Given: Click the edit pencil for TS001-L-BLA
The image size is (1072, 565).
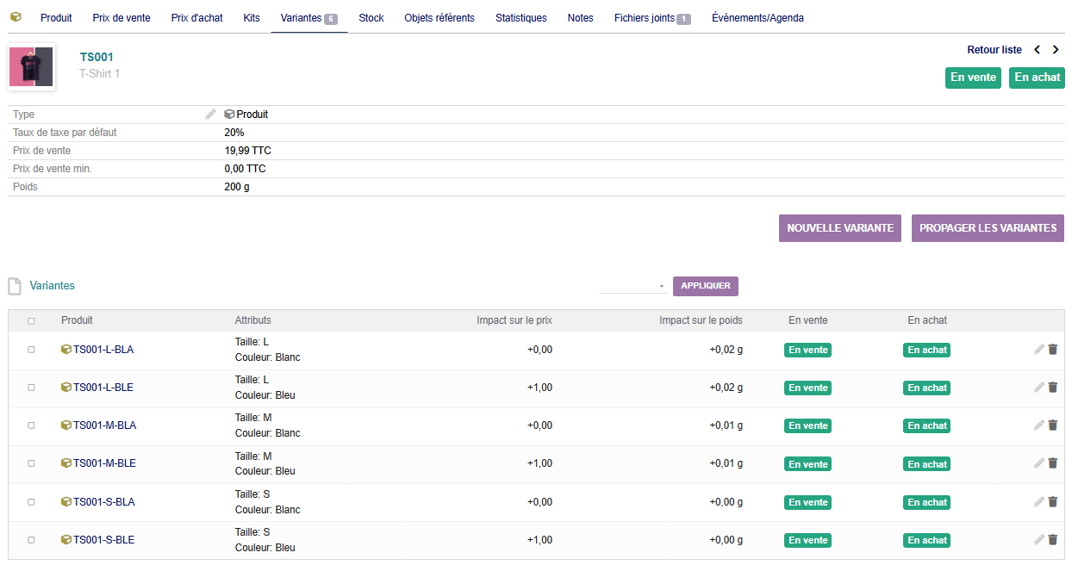Looking at the screenshot, I should coord(1039,350).
